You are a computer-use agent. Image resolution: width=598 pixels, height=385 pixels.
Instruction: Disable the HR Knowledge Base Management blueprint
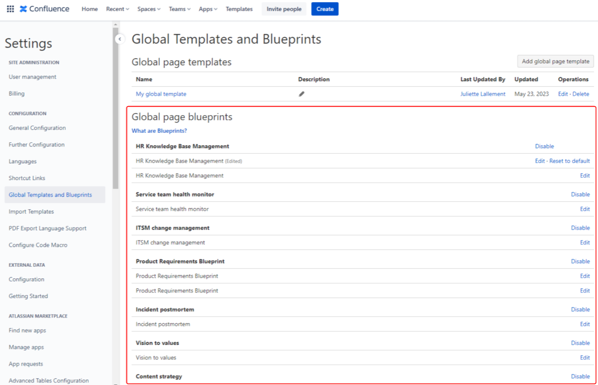tap(544, 146)
